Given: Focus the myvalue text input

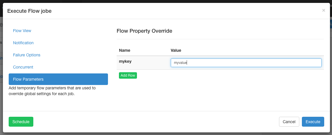Looking at the screenshot, I should pyautogui.click(x=246, y=63).
